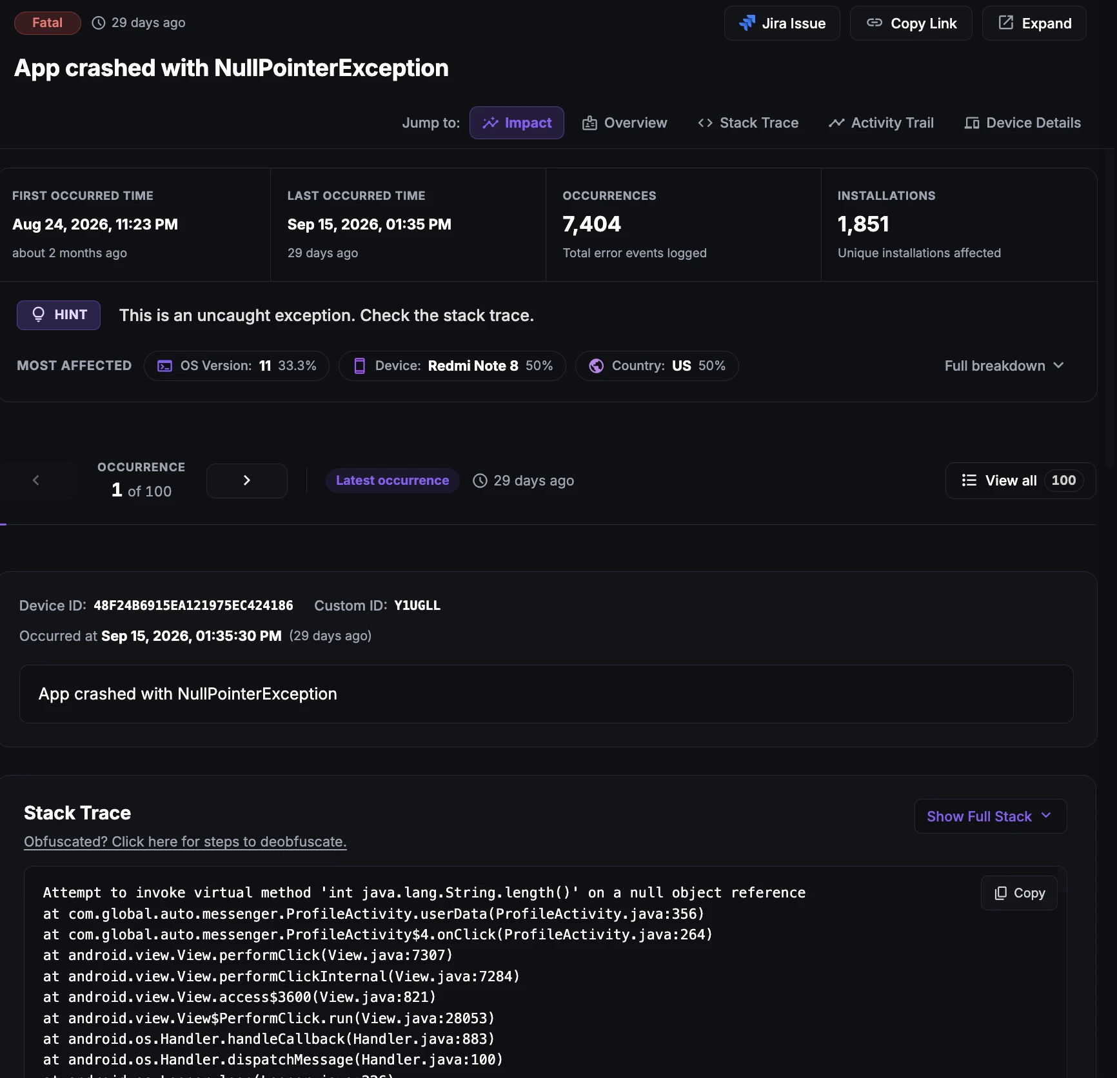Click the globe icon in the Country chip
Screen dimensions: 1117x1078
tap(597, 366)
